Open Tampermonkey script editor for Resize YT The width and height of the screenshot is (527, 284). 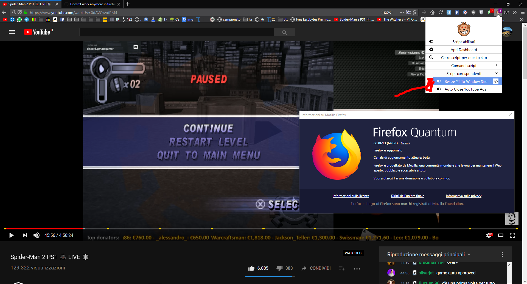tap(496, 81)
